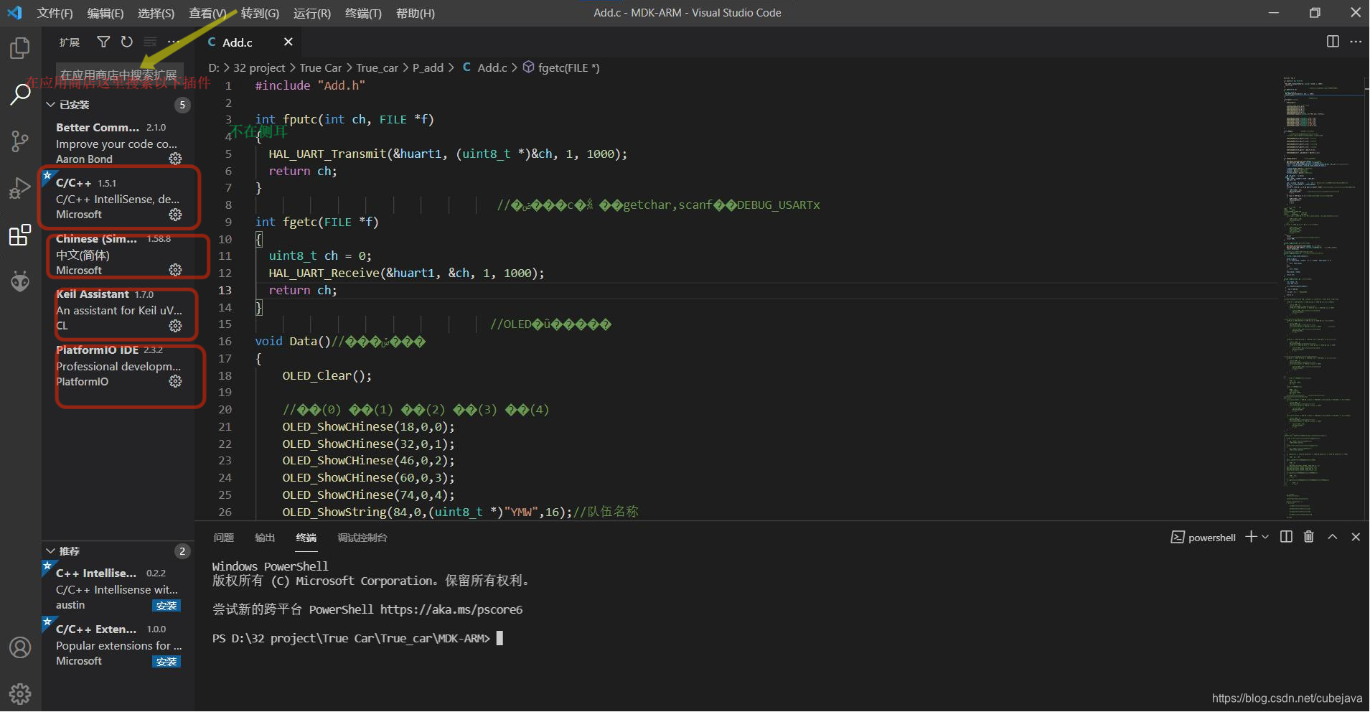The height and width of the screenshot is (712, 1370).
Task: Open the True_car breadcrumb
Action: coord(377,67)
